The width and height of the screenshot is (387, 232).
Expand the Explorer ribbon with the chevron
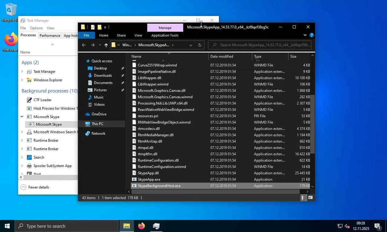click(x=305, y=35)
